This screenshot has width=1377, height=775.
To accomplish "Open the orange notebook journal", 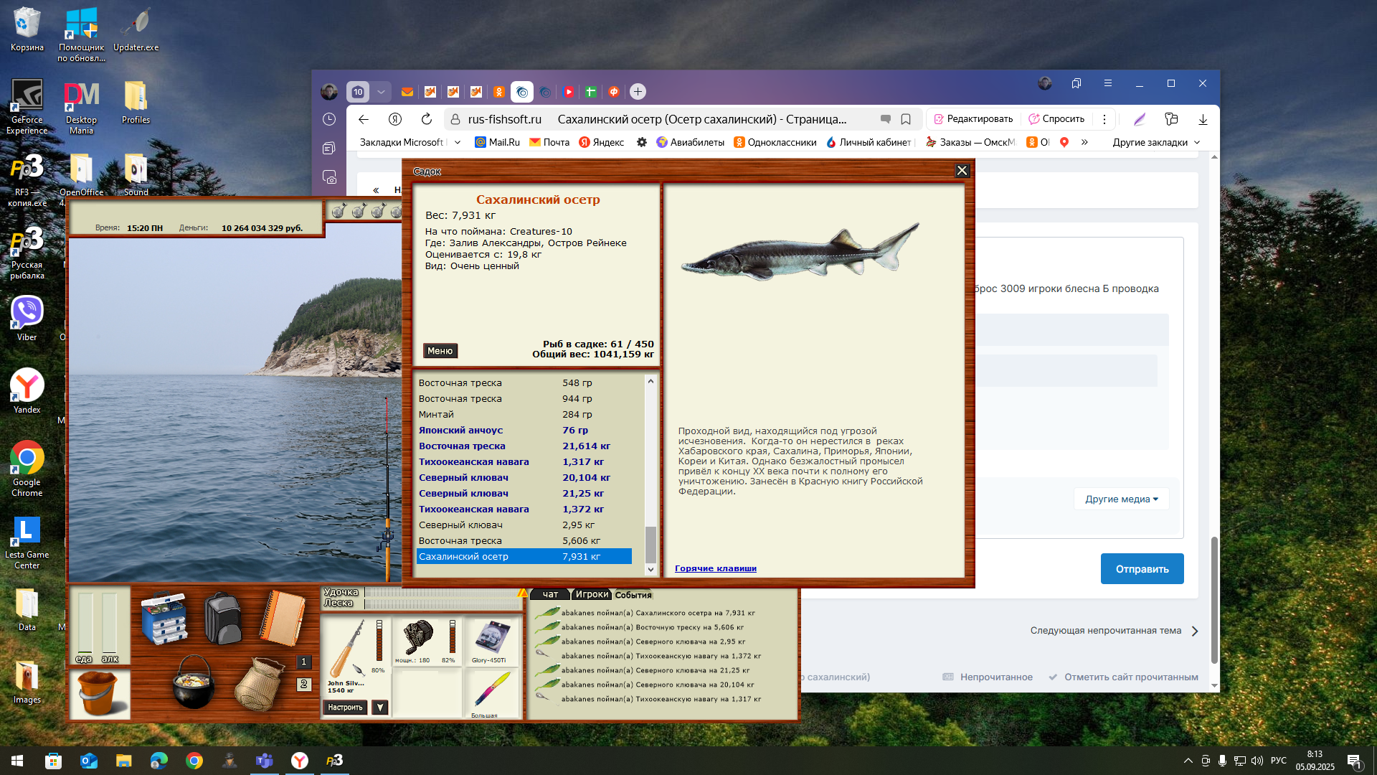I will pos(283,618).
